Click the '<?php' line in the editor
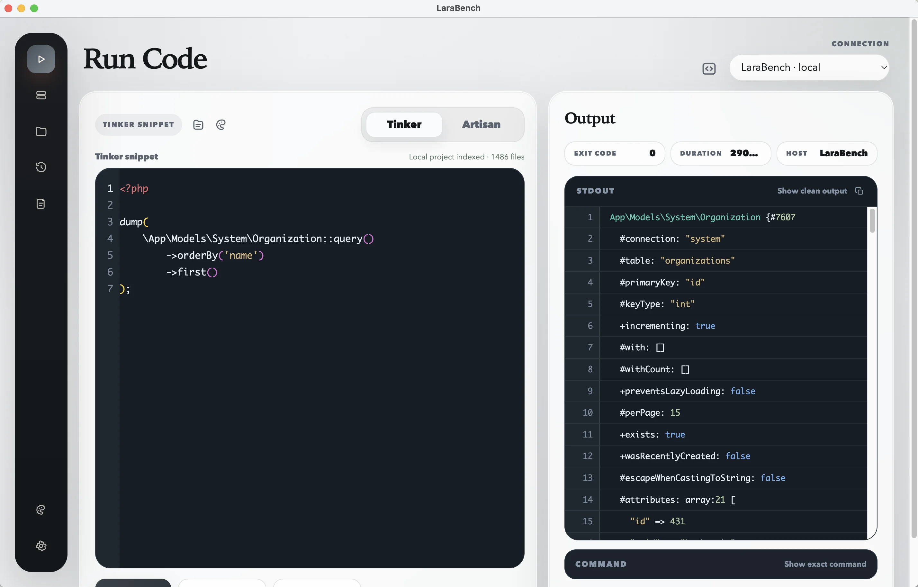918x587 pixels. click(134, 188)
